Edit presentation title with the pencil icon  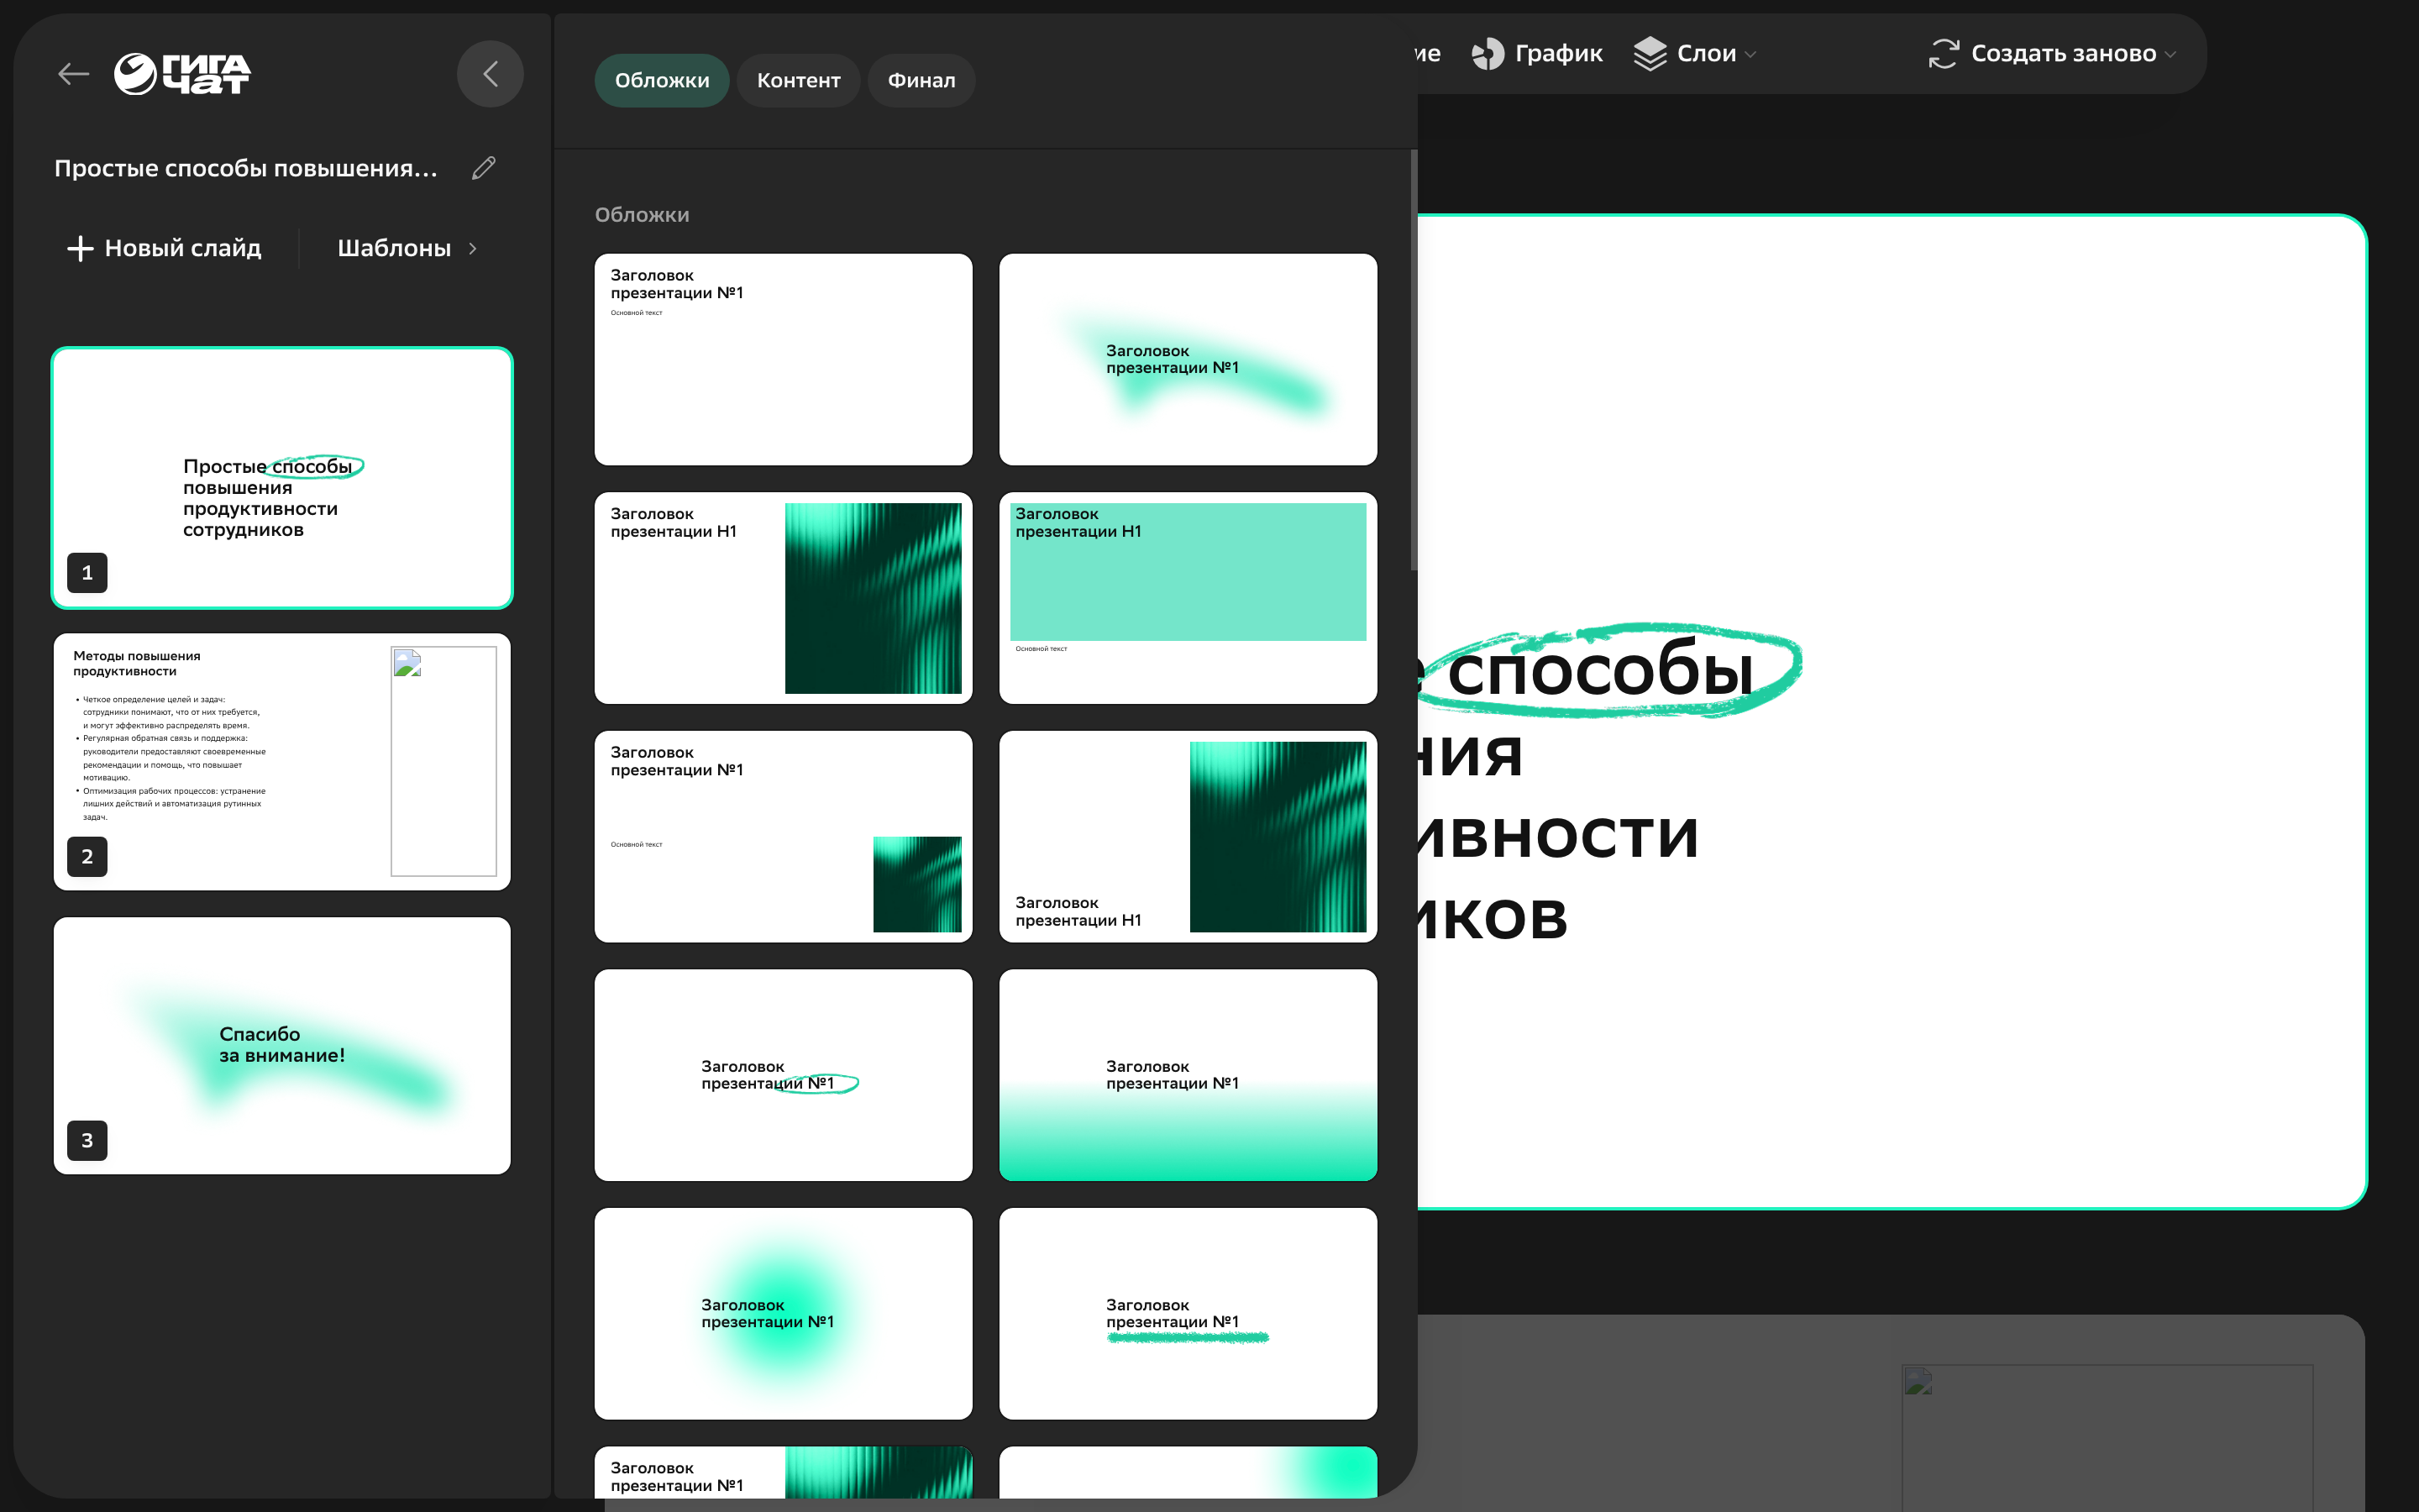click(x=484, y=168)
